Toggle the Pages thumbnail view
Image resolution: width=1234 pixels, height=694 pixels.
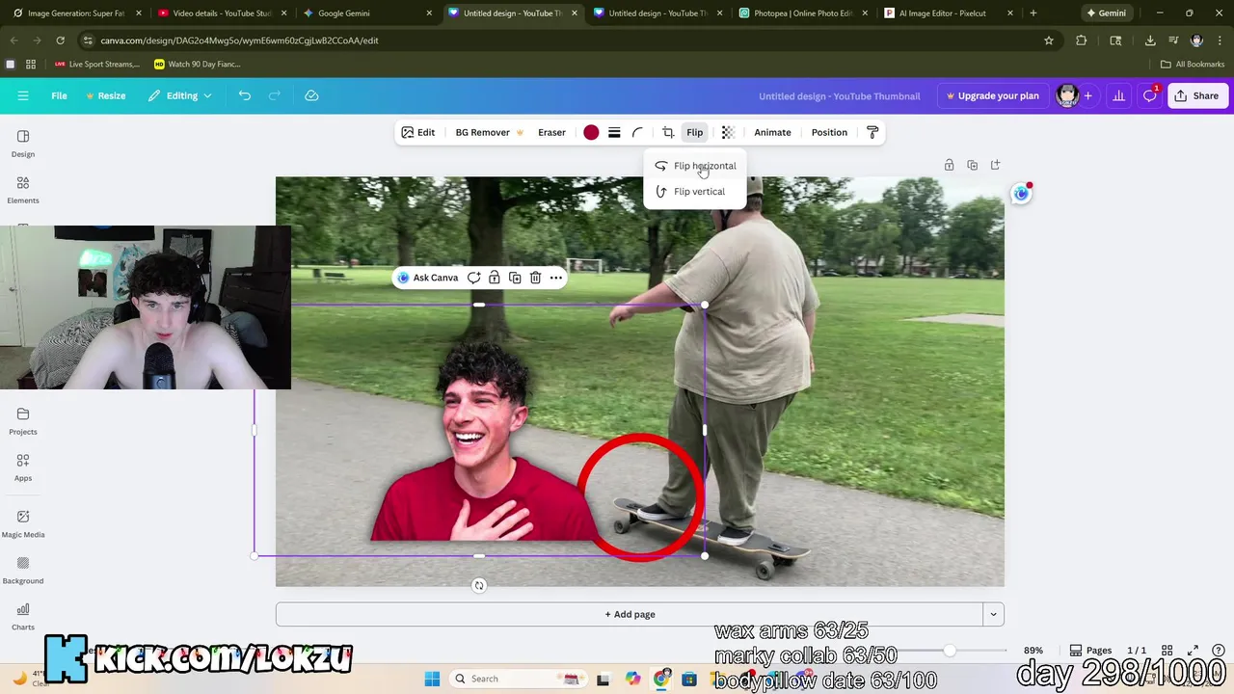pyautogui.click(x=1091, y=651)
